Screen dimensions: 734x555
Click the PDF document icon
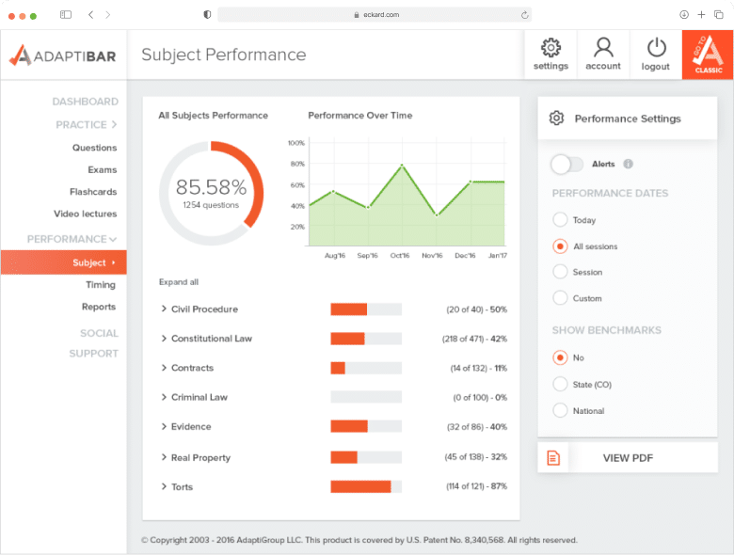552,458
